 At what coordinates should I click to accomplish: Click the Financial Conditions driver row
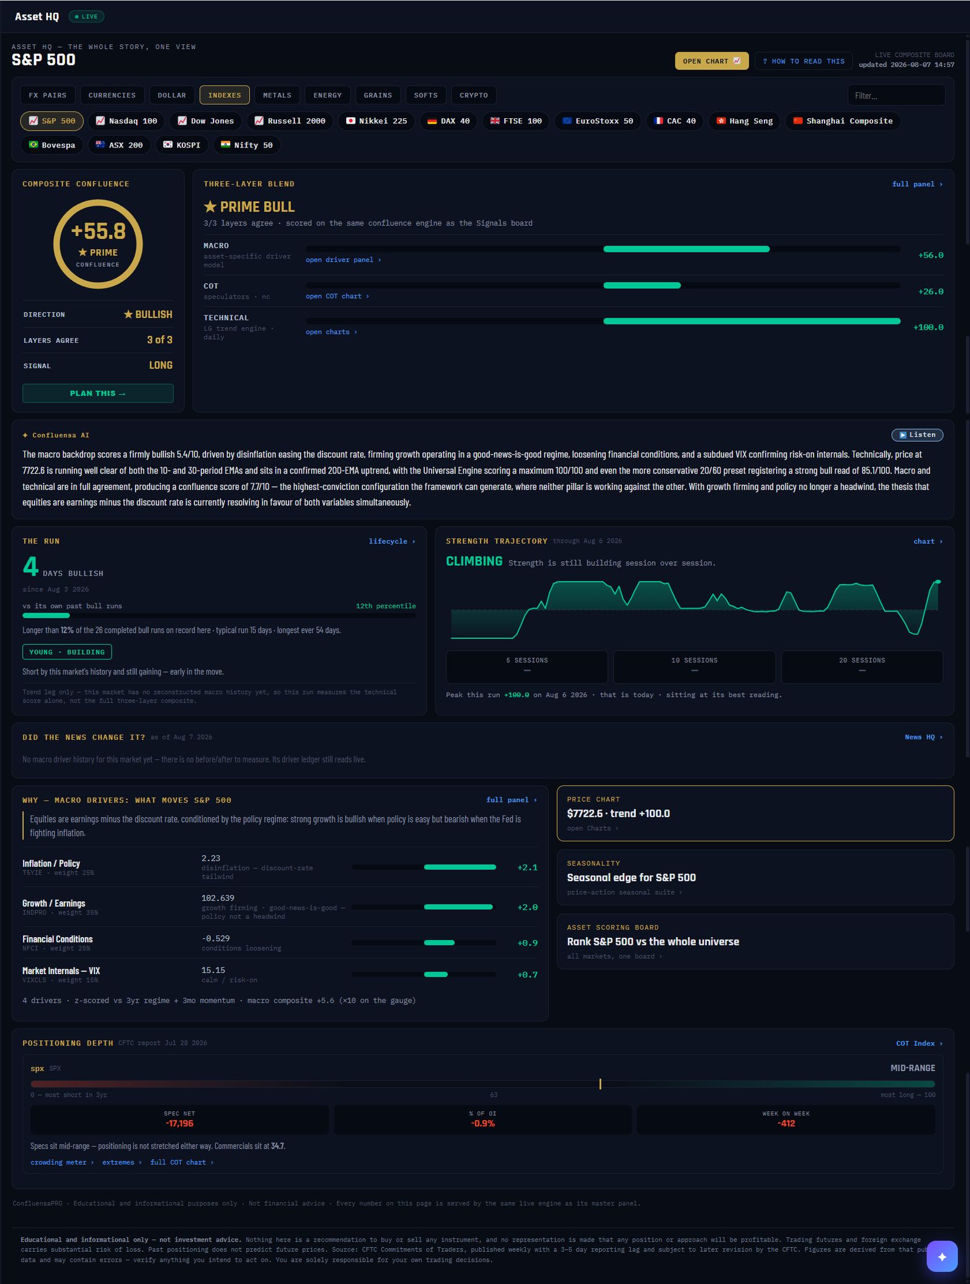[279, 943]
